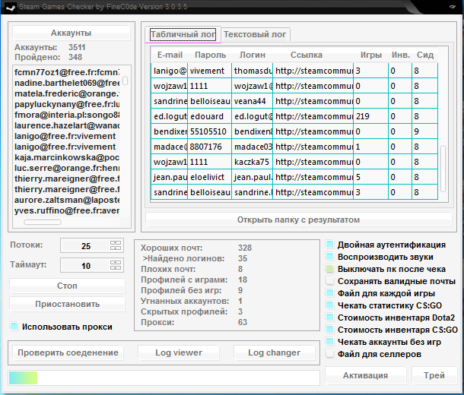Click the Таймаут input field
The width and height of the screenshot is (464, 395).
click(x=85, y=266)
